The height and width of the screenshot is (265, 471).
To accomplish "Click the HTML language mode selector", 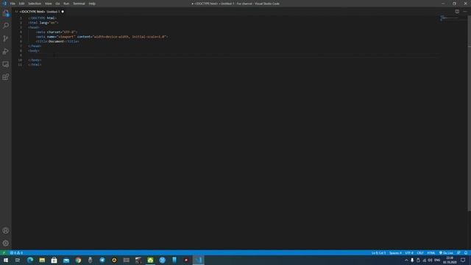I will (431, 252).
